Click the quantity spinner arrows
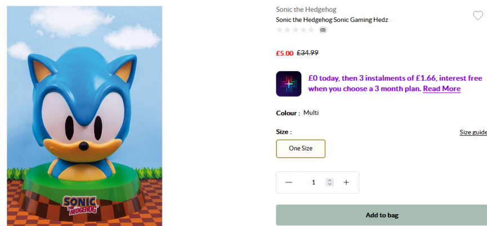Screen dimensions: 487x226 point(330,182)
